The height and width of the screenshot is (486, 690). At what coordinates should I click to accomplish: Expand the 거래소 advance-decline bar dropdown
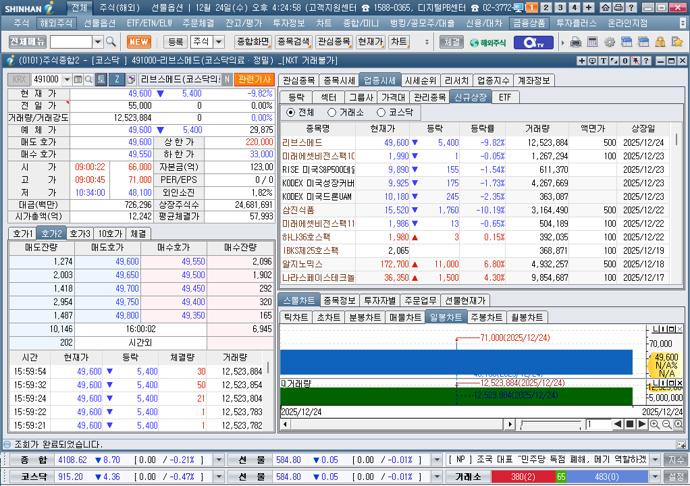point(656,477)
